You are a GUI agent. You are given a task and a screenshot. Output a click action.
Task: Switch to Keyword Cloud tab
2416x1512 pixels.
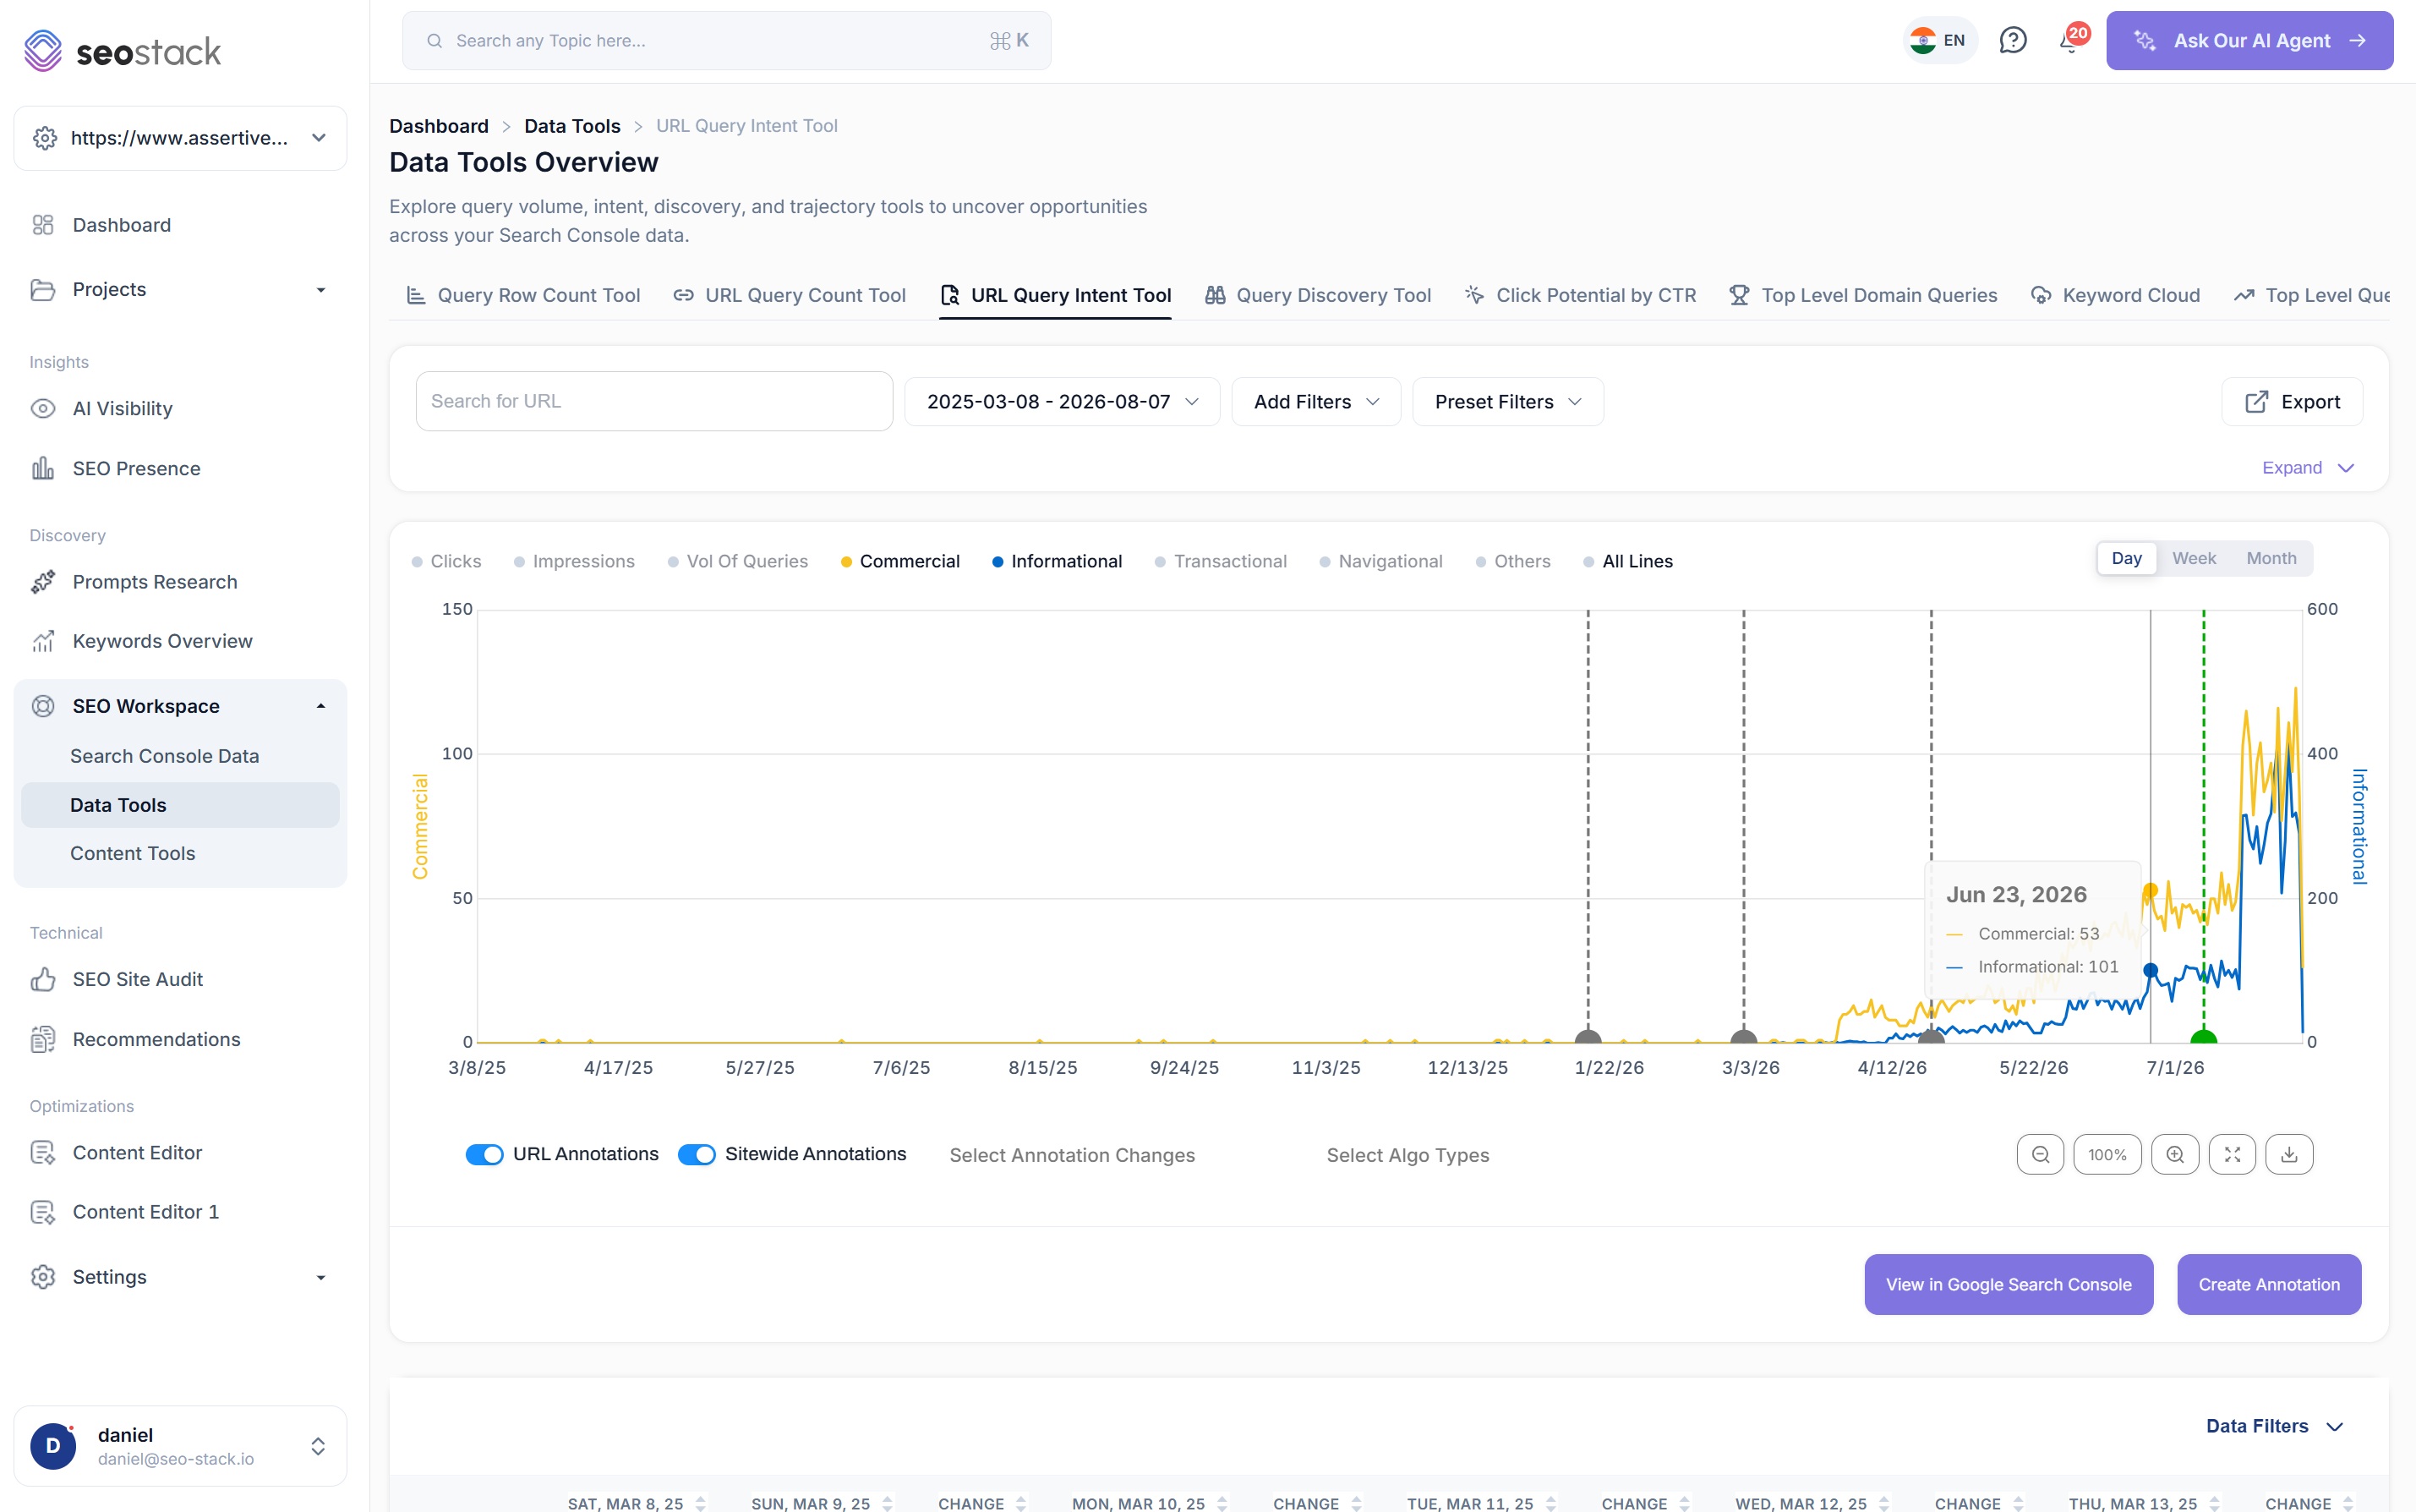(2115, 295)
